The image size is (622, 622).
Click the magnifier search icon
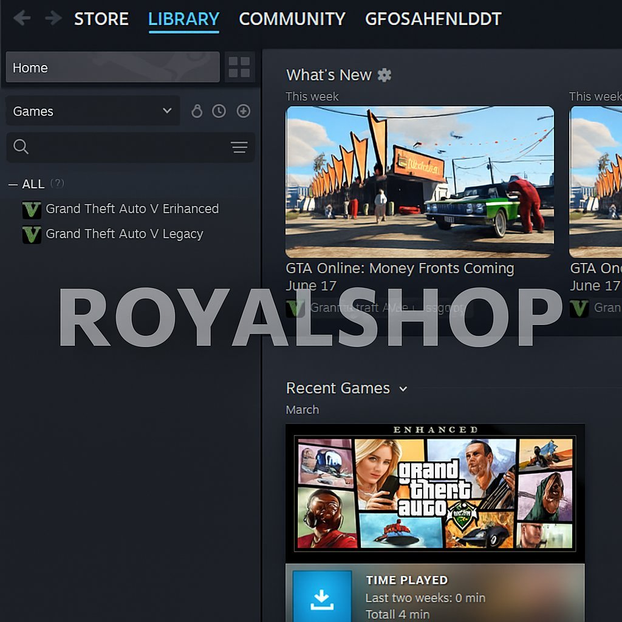coord(21,146)
